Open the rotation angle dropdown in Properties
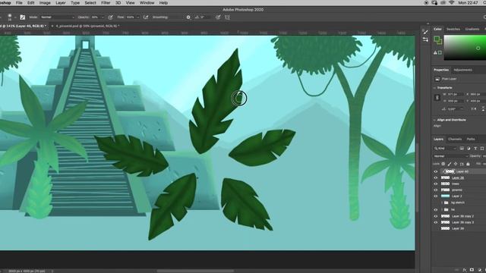 point(462,109)
